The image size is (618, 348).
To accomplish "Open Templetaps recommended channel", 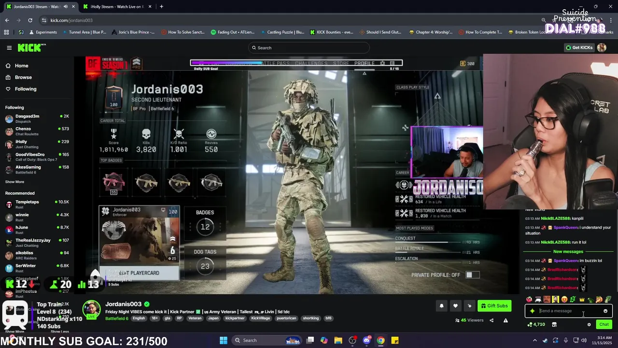I will click(37, 204).
